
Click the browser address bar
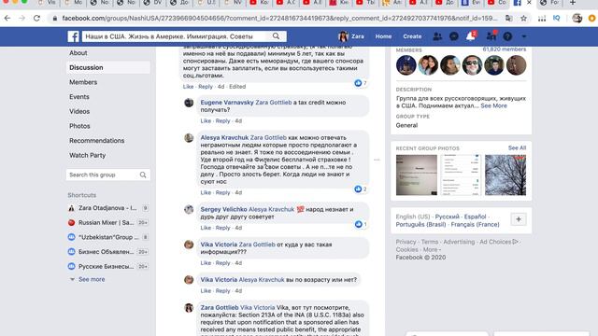click(x=279, y=18)
